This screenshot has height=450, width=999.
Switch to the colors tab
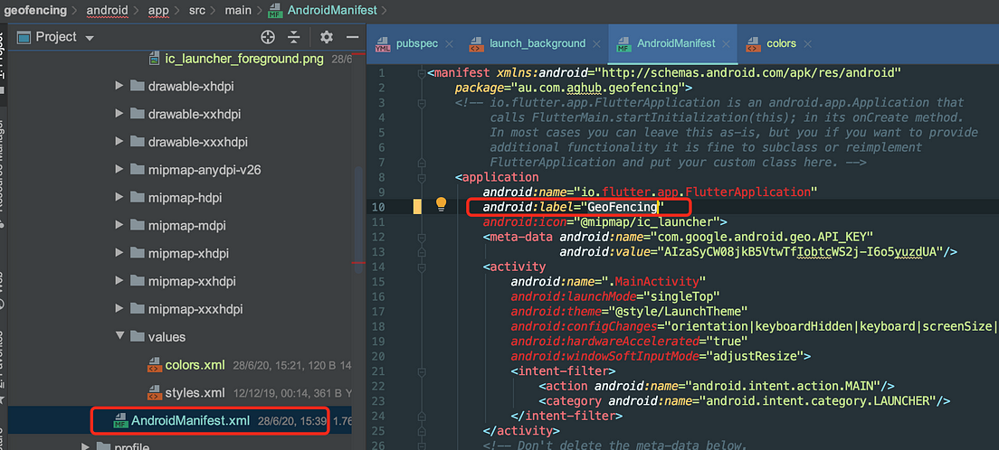pos(781,43)
